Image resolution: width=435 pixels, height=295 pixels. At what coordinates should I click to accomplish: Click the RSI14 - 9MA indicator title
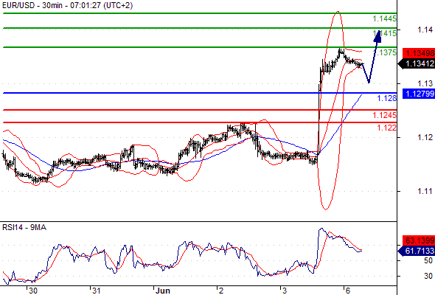pyautogui.click(x=24, y=228)
